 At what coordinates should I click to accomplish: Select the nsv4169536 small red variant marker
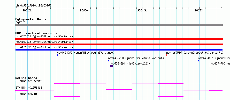[167, 55]
